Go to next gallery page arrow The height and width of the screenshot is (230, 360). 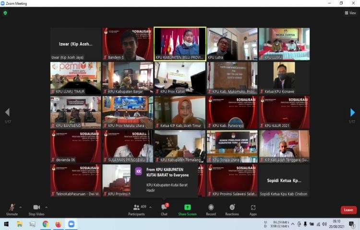353,113
